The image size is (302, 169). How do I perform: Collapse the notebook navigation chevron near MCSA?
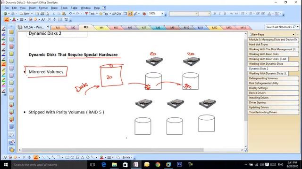[x=48, y=27]
